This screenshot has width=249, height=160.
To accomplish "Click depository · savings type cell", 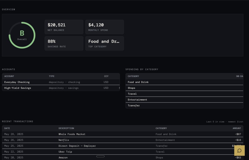I will (64, 88).
